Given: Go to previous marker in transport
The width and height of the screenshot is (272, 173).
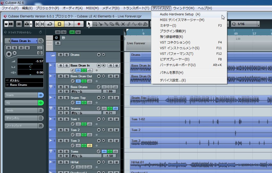Looking at the screenshot, I should coord(37,24).
